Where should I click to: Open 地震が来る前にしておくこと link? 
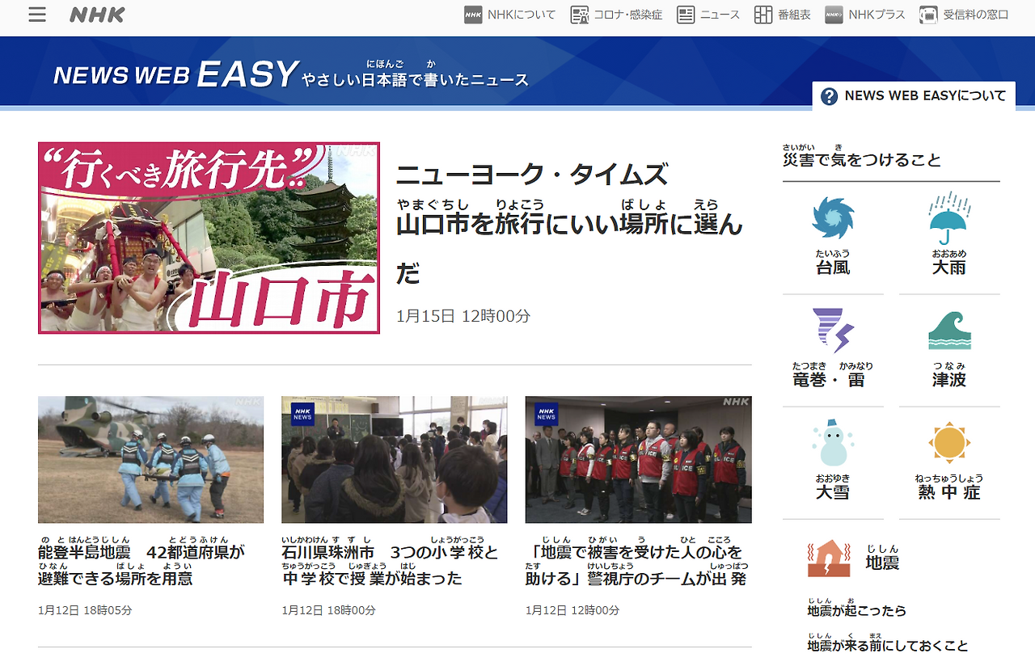coord(887,642)
